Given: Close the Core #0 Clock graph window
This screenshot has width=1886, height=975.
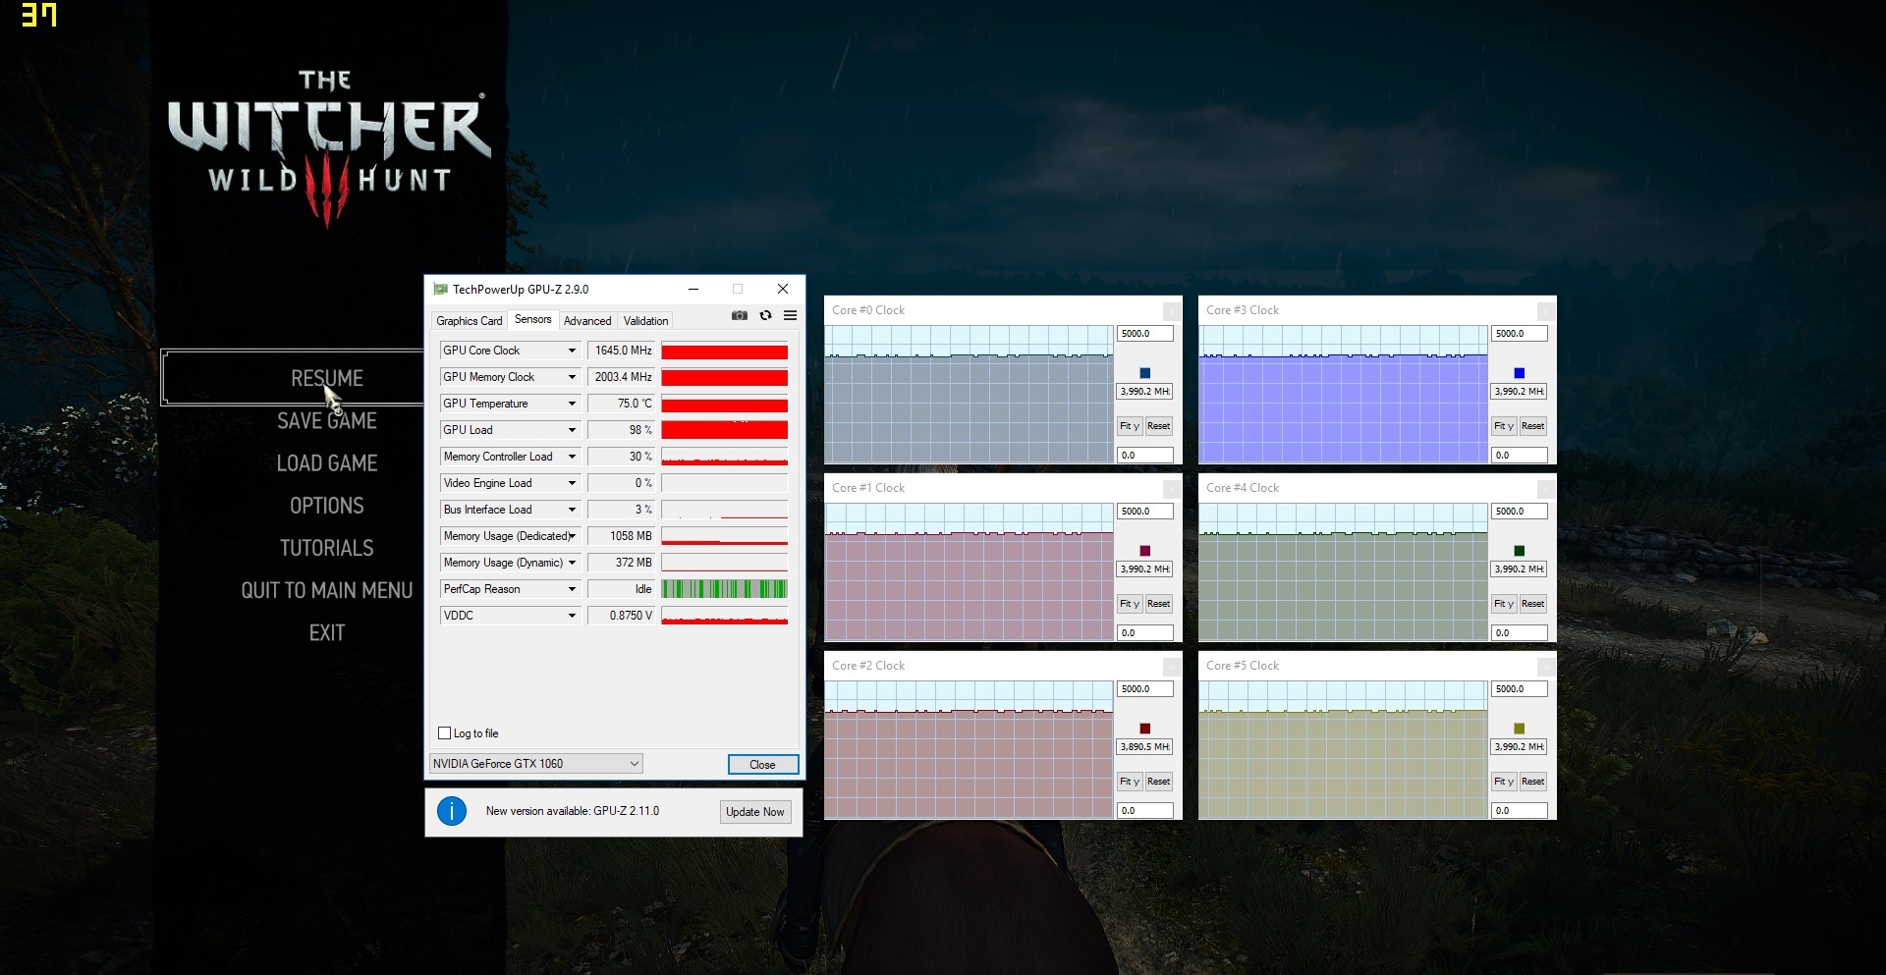Looking at the screenshot, I should [1171, 310].
